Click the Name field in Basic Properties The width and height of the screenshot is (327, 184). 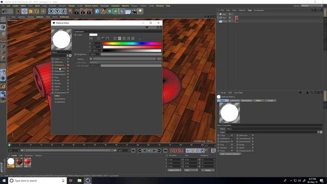tap(274, 129)
